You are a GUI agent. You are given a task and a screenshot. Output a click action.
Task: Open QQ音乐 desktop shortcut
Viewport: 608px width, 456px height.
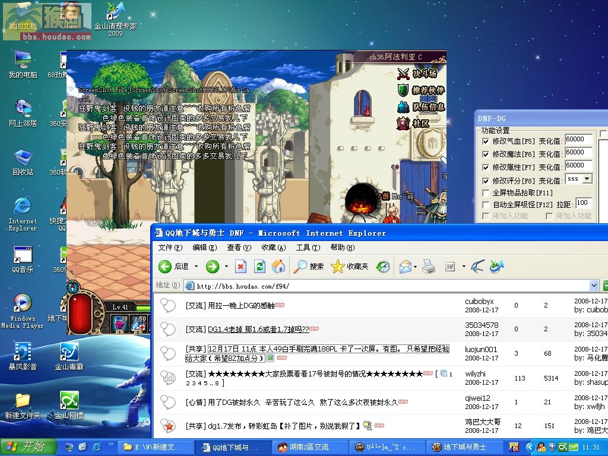(23, 259)
